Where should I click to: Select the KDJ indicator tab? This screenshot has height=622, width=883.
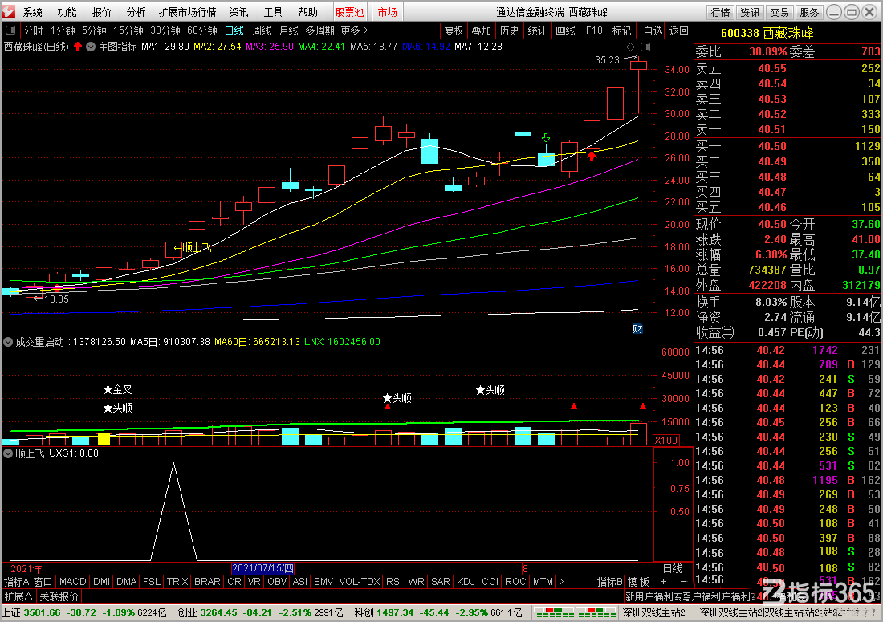(x=466, y=582)
